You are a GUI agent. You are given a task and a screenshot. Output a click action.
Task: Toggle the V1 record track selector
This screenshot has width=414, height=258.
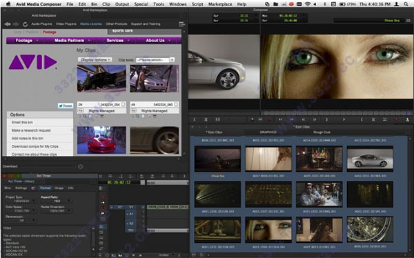coord(131,207)
